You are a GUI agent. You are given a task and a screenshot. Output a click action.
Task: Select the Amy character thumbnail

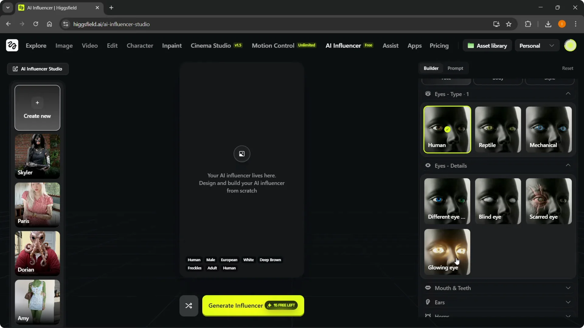[x=37, y=302]
